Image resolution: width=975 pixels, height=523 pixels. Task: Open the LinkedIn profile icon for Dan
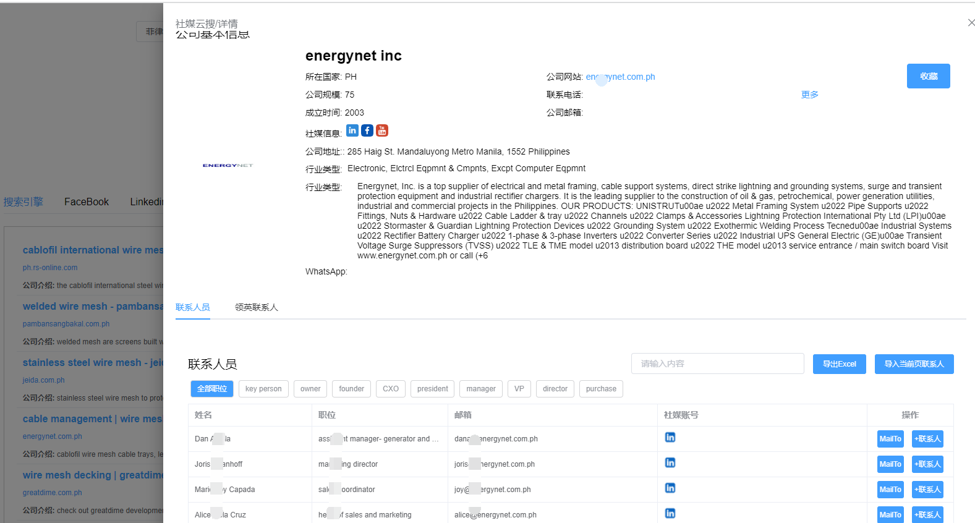[670, 437]
